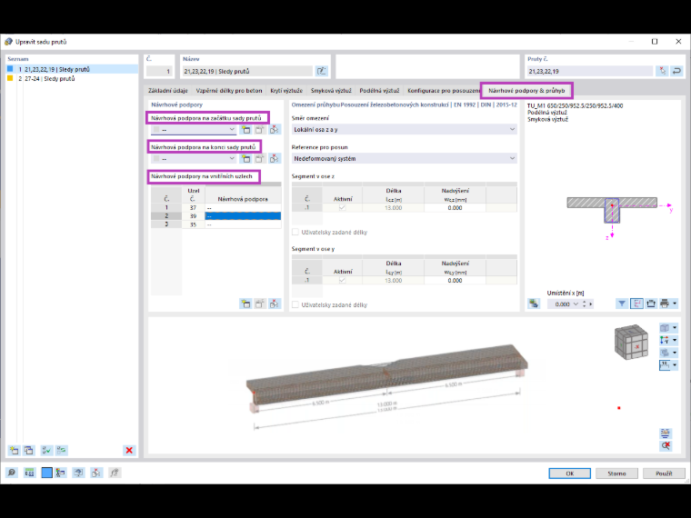Viewport: 691px width, 518px height.
Task: Confirm dialog with OK button
Action: pos(570,473)
